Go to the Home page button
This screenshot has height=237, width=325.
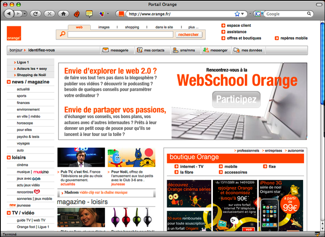point(63,14)
